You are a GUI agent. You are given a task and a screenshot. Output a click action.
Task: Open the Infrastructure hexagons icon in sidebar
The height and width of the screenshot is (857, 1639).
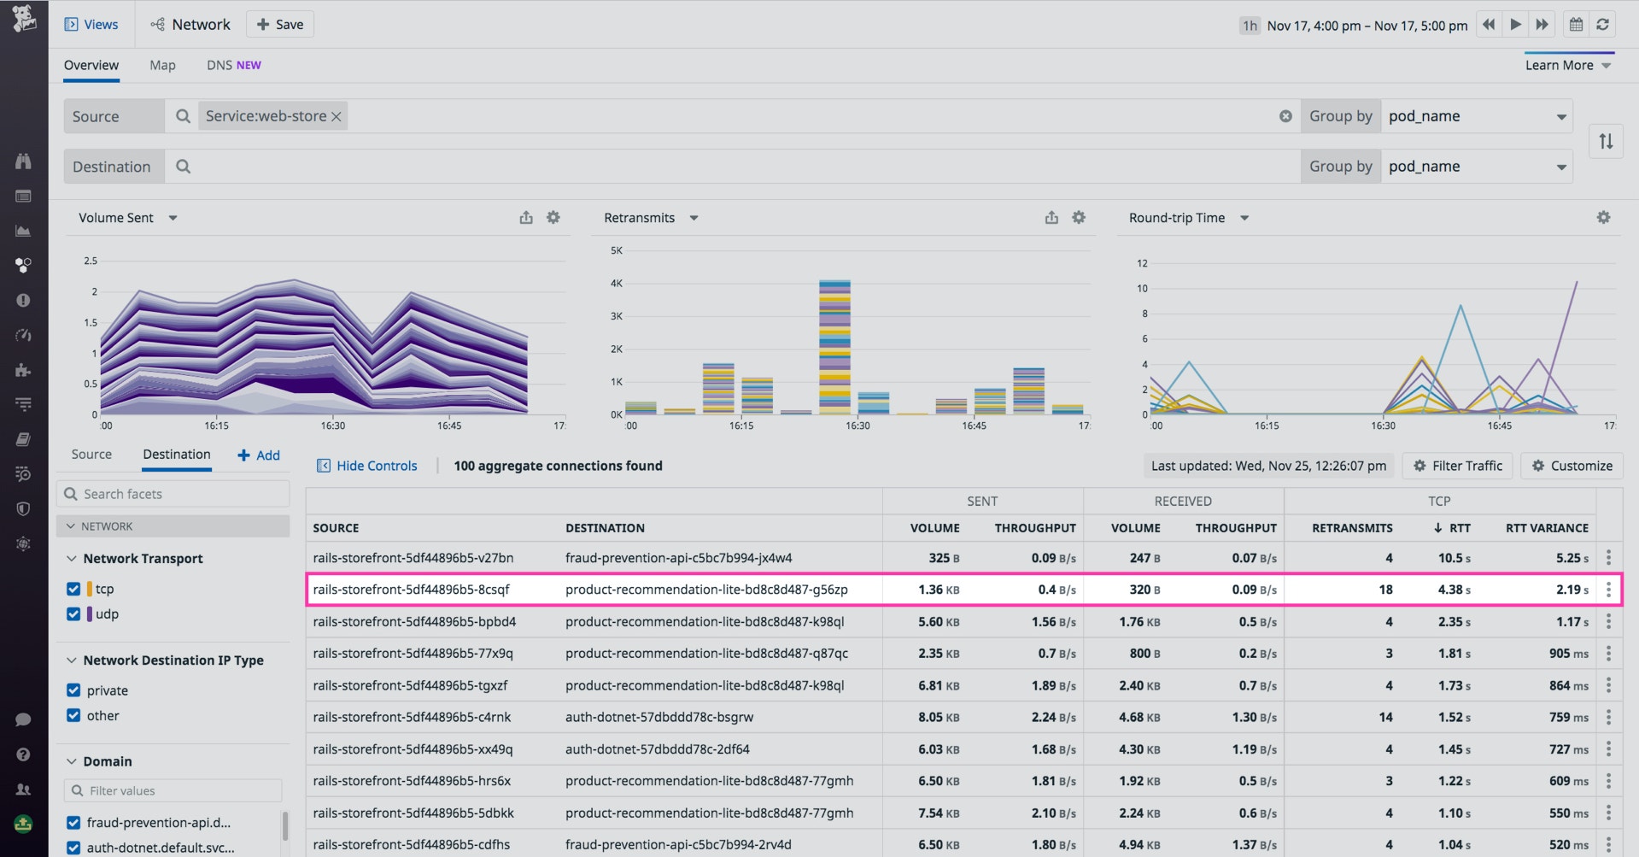[x=23, y=265]
